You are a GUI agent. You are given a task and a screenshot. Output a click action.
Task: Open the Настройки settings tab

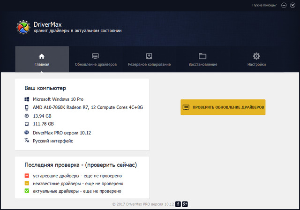point(256,60)
